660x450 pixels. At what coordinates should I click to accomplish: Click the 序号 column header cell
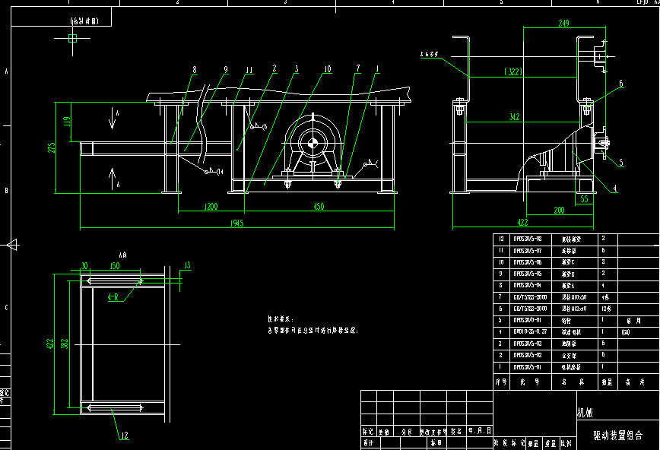[x=501, y=382]
